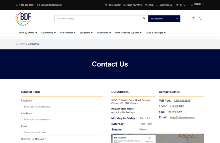Open the CAD ($) currency dropdown

pos(199,4)
